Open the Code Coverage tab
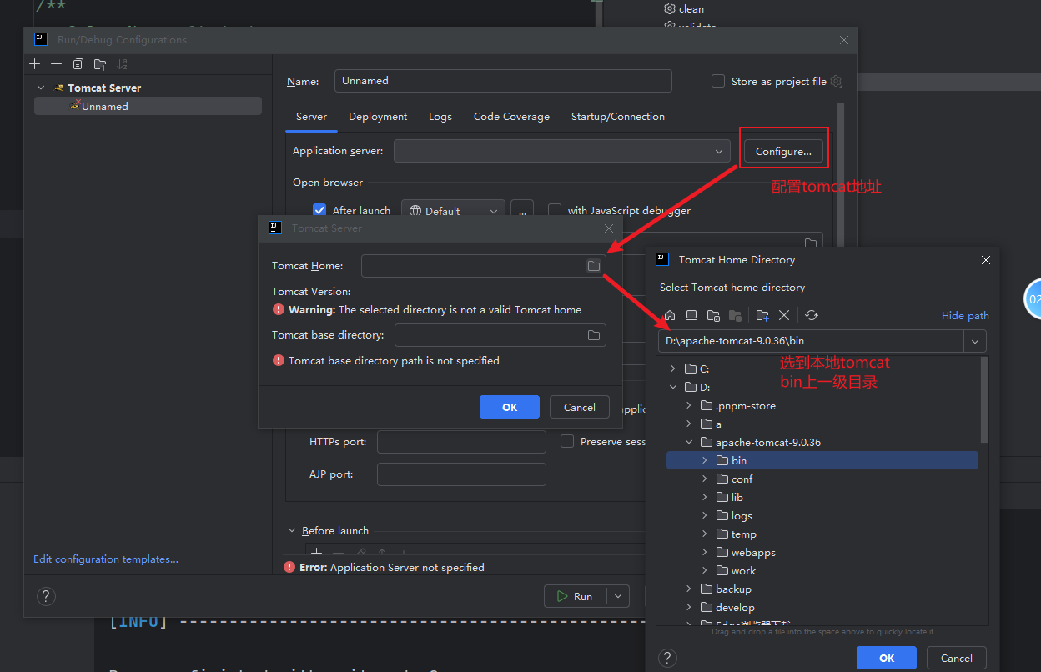The width and height of the screenshot is (1041, 672). coord(511,117)
